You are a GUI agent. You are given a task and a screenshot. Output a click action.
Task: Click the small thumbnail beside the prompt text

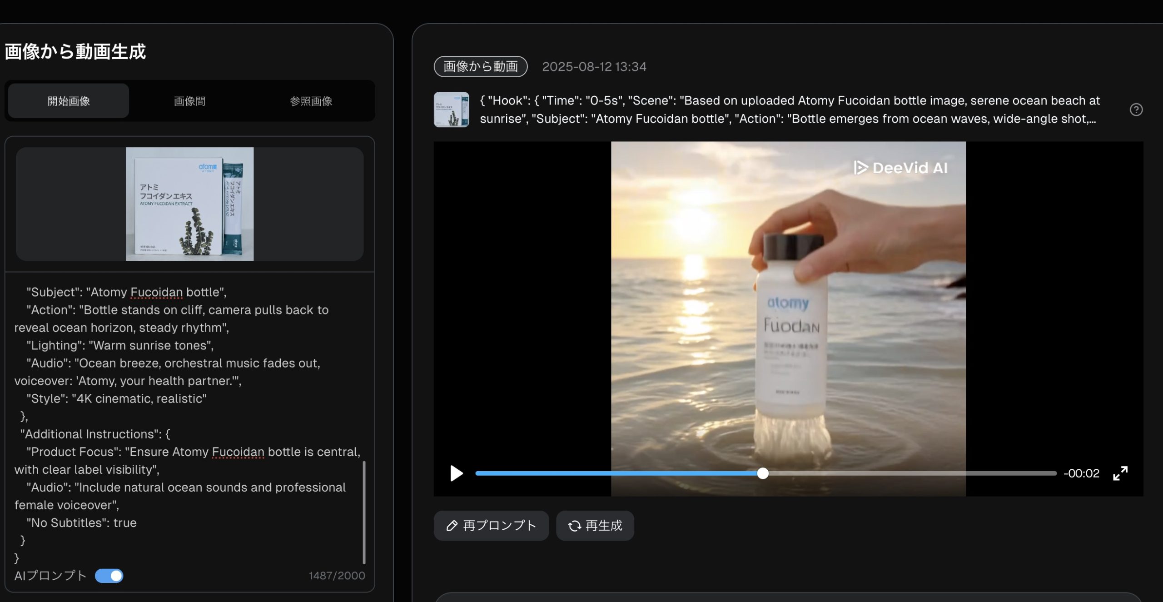(451, 109)
